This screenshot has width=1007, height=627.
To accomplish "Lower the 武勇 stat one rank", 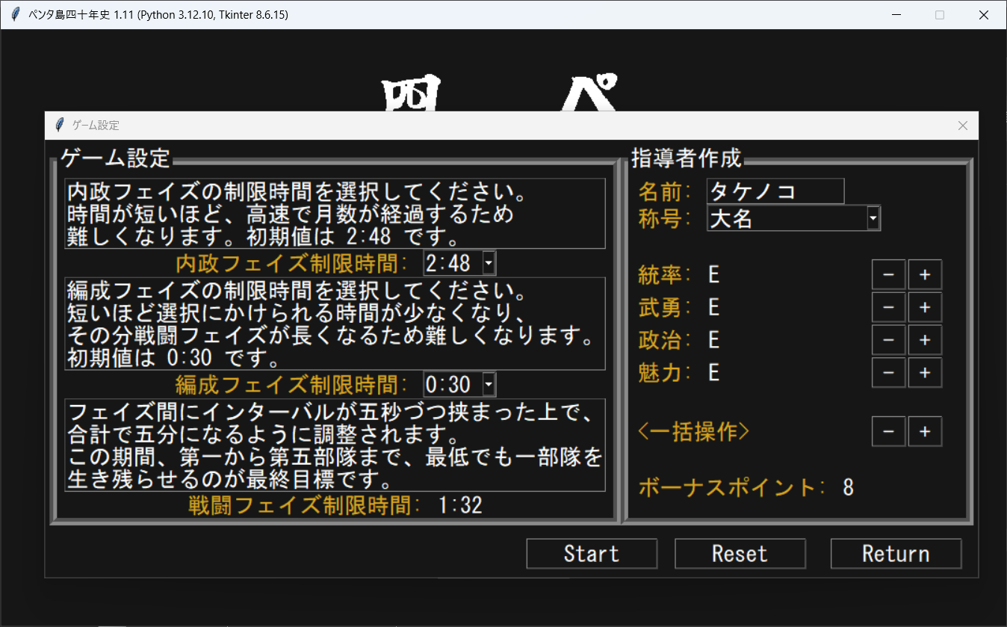I will coord(888,307).
